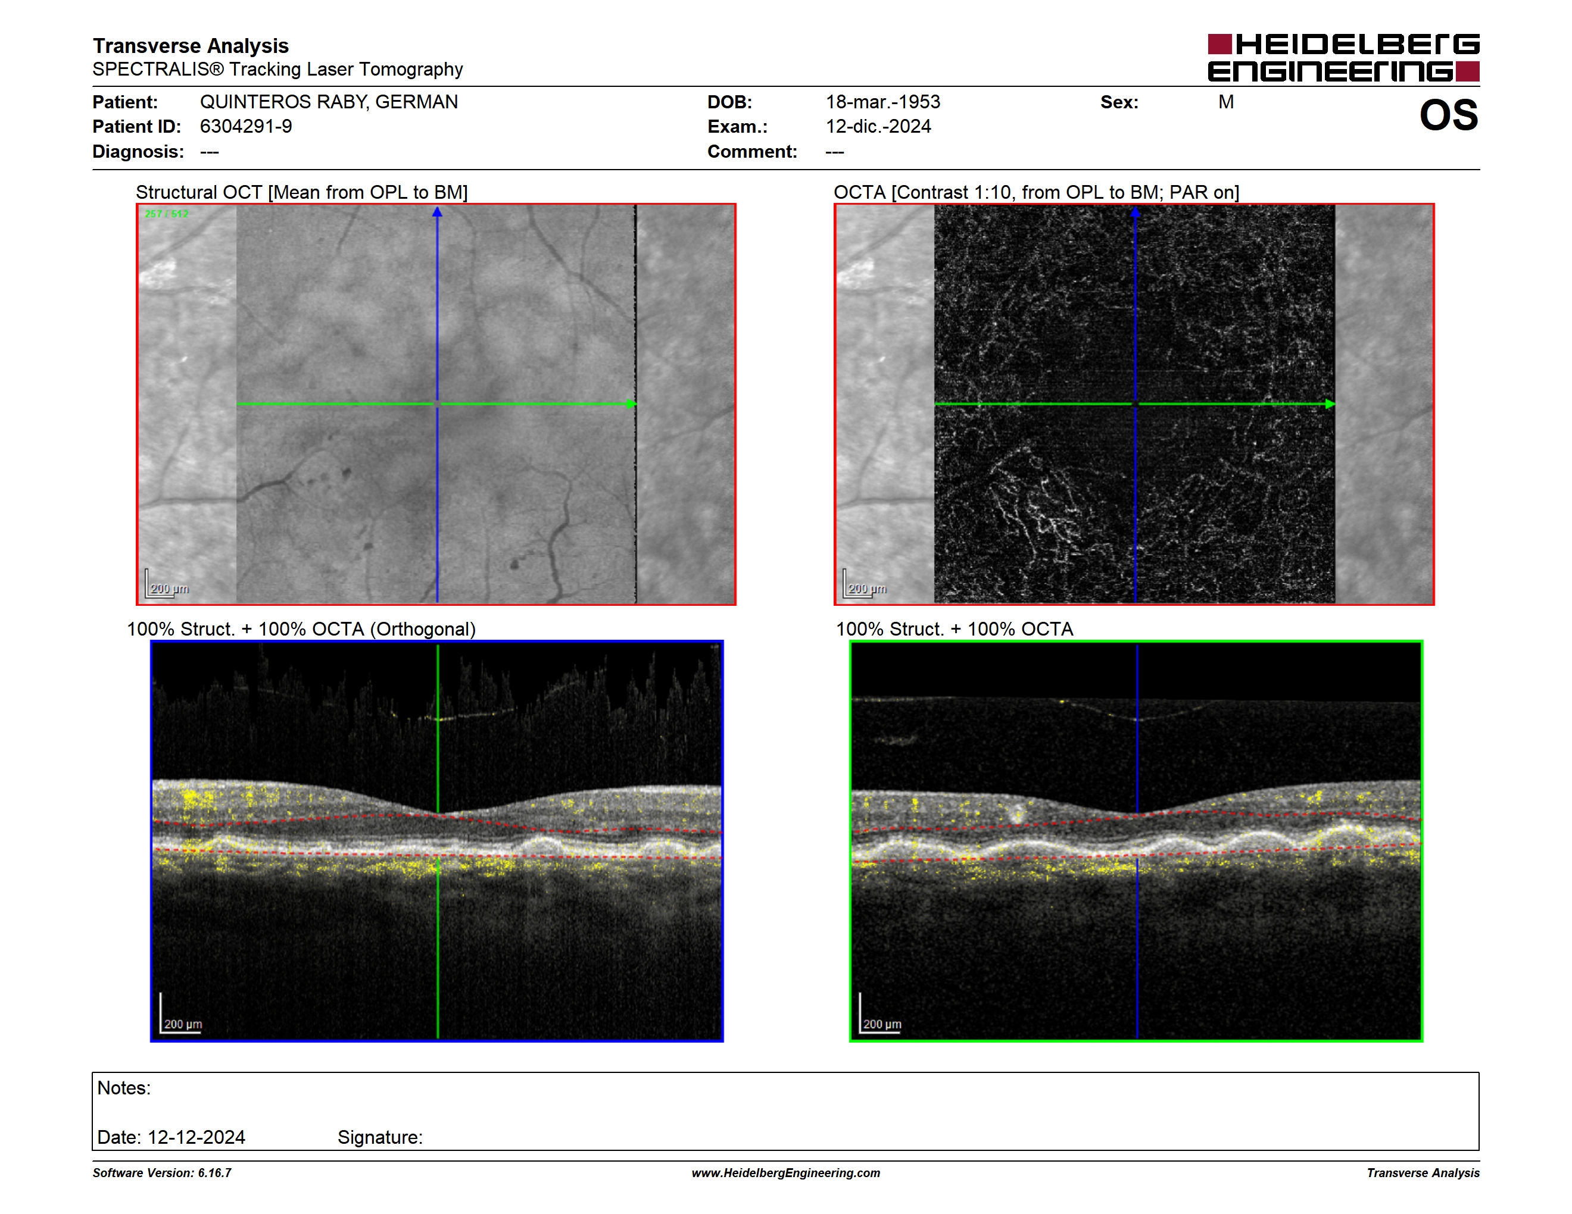
Task: Select the DOB value 18-mar.-1953
Action: tap(883, 102)
